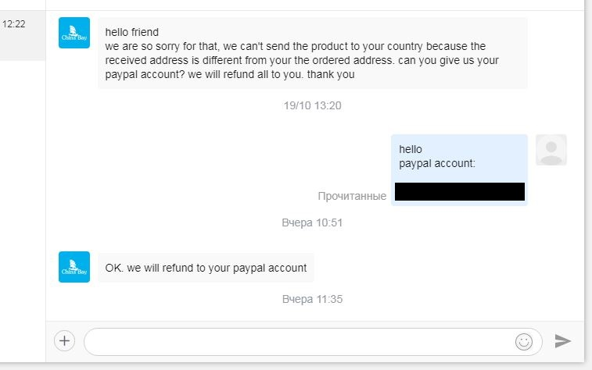Open the gray user profile placeholder avatar
Screen dimensions: 592x370
(551, 150)
